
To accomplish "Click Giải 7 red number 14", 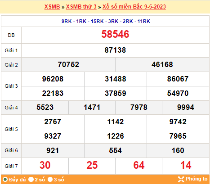I will tap(186, 165).
